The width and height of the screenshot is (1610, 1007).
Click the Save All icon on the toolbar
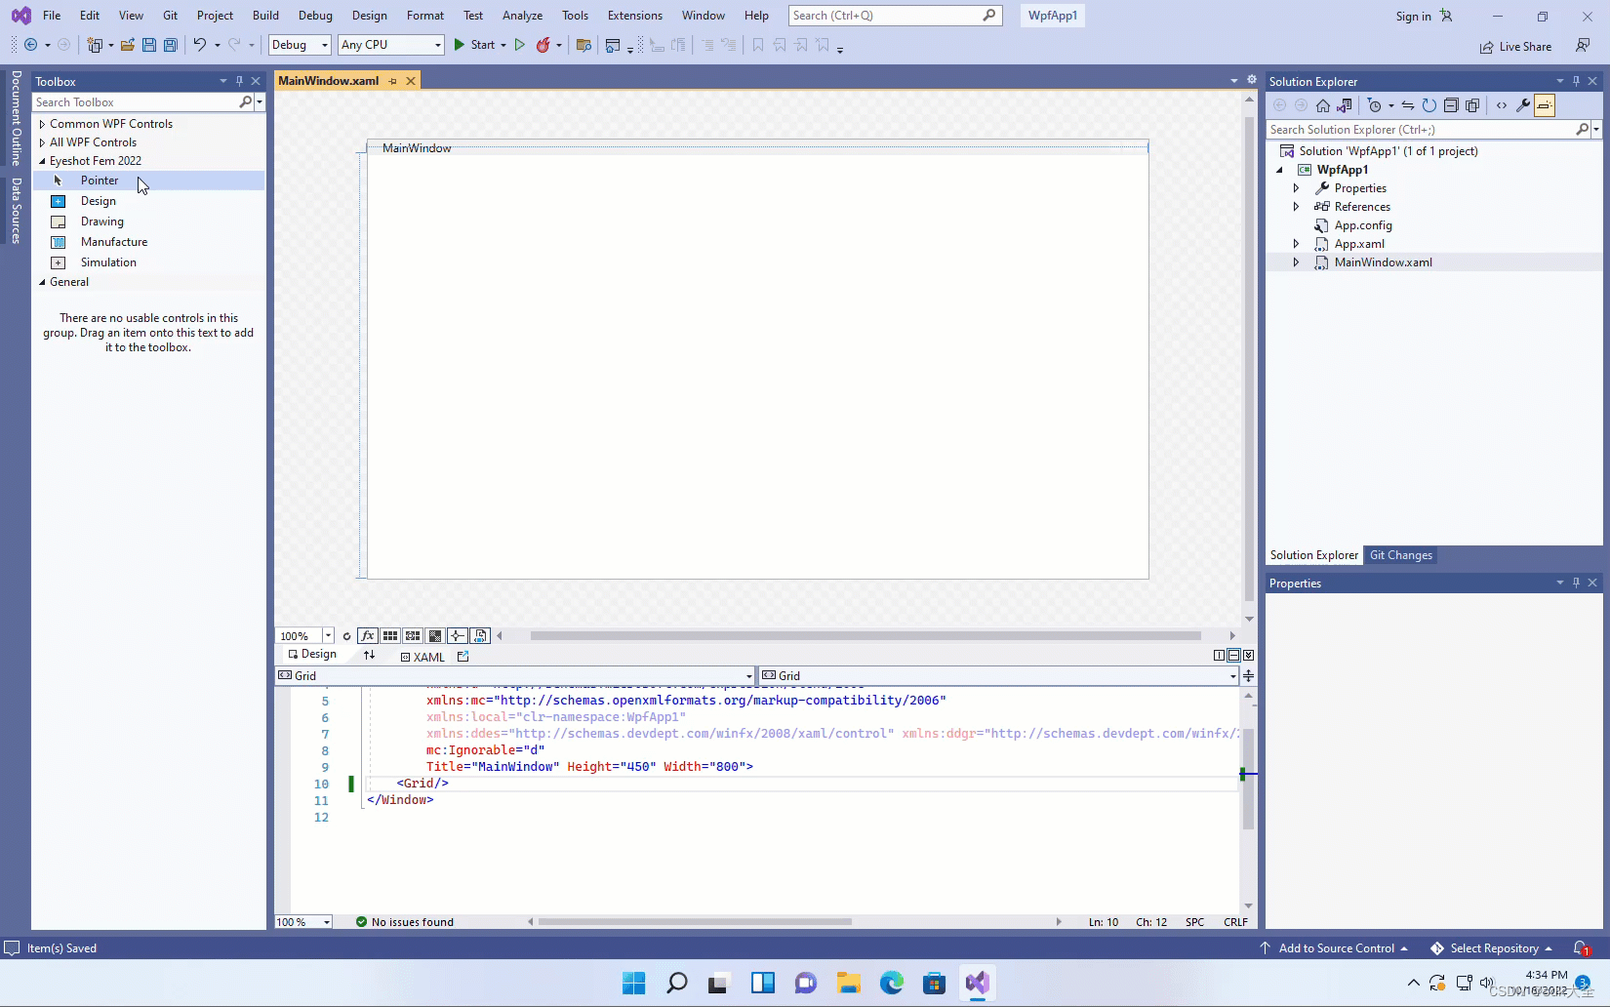coord(170,45)
